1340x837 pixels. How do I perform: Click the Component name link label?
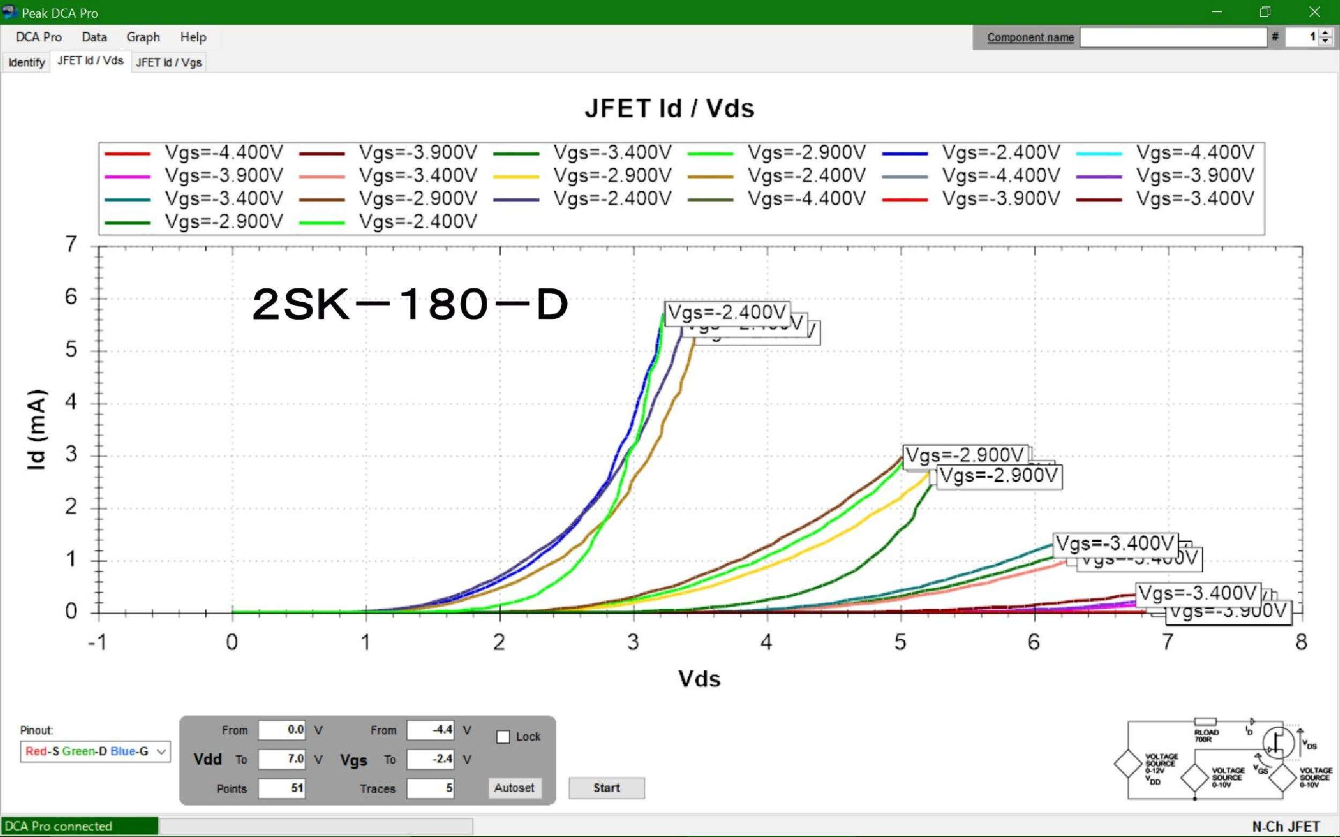pos(1030,38)
